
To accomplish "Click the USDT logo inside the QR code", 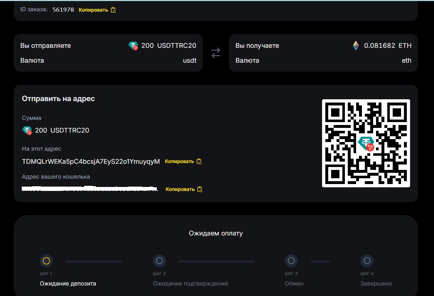I will pyautogui.click(x=367, y=144).
